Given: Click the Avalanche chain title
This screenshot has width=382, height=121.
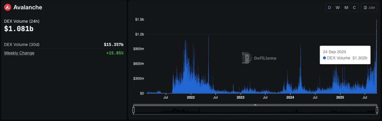Looking at the screenshot, I should [28, 7].
